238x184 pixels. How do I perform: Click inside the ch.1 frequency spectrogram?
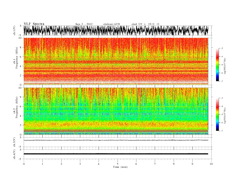pyautogui.click(x=116, y=61)
